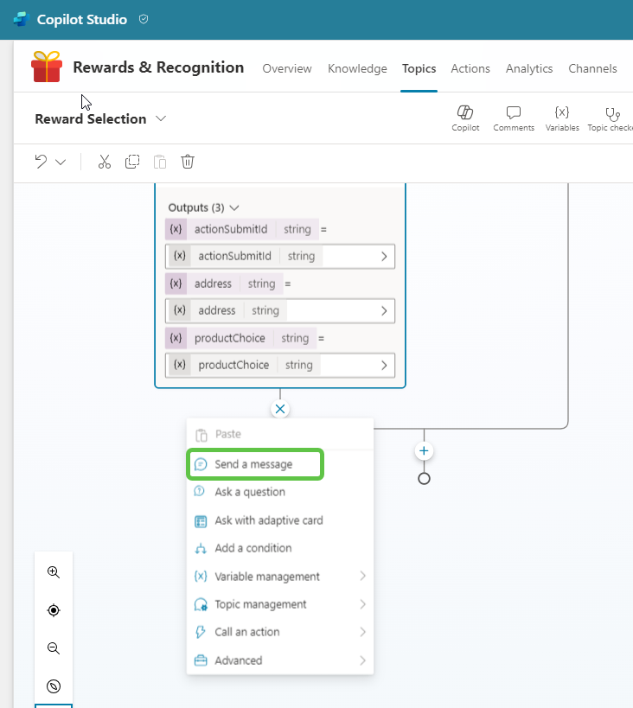The image size is (633, 708).
Task: Click the Copy icon in toolbar
Action: pos(132,162)
